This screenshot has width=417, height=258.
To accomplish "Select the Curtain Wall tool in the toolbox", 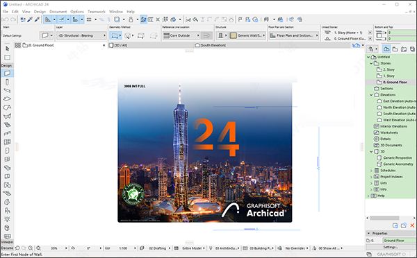I will point(7,142).
